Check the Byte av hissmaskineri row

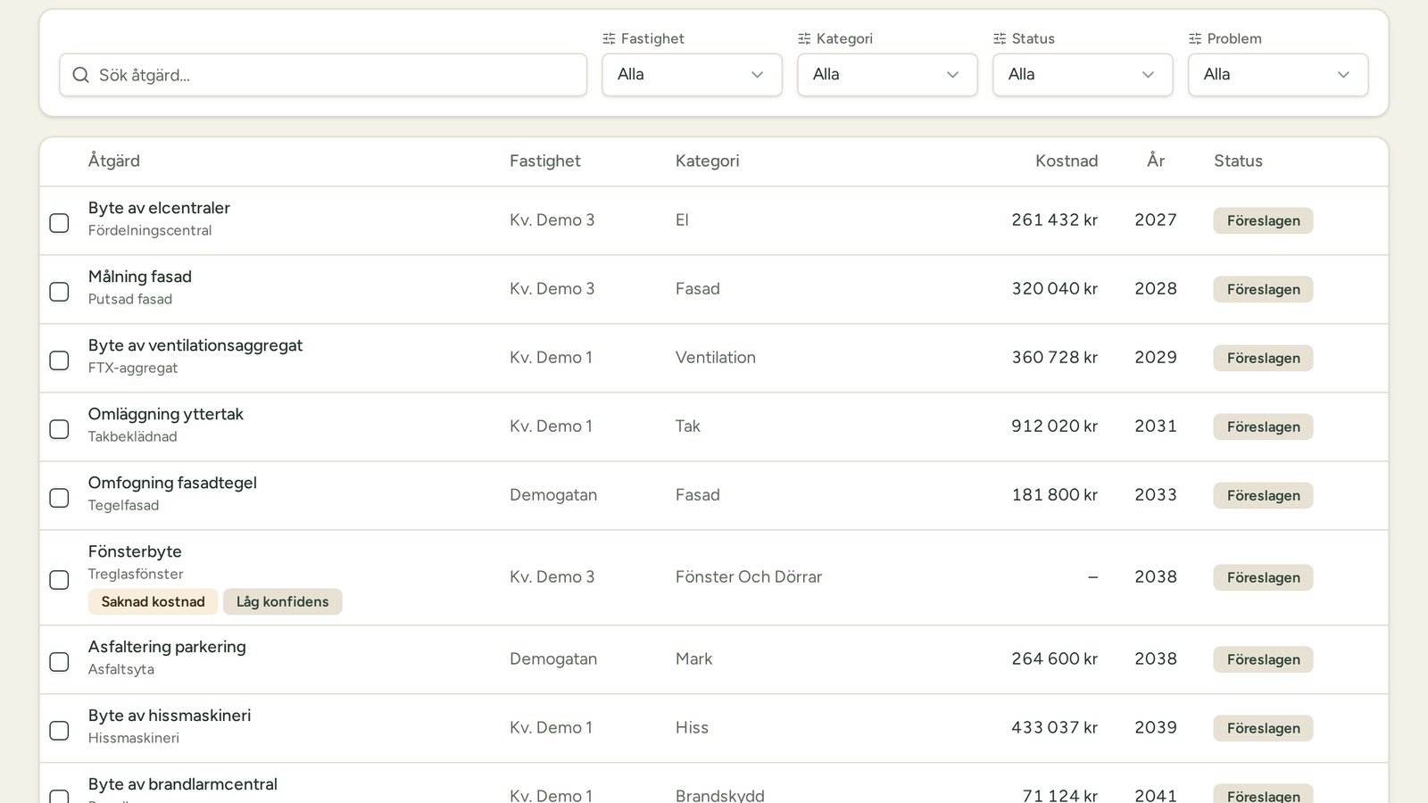pos(59,730)
